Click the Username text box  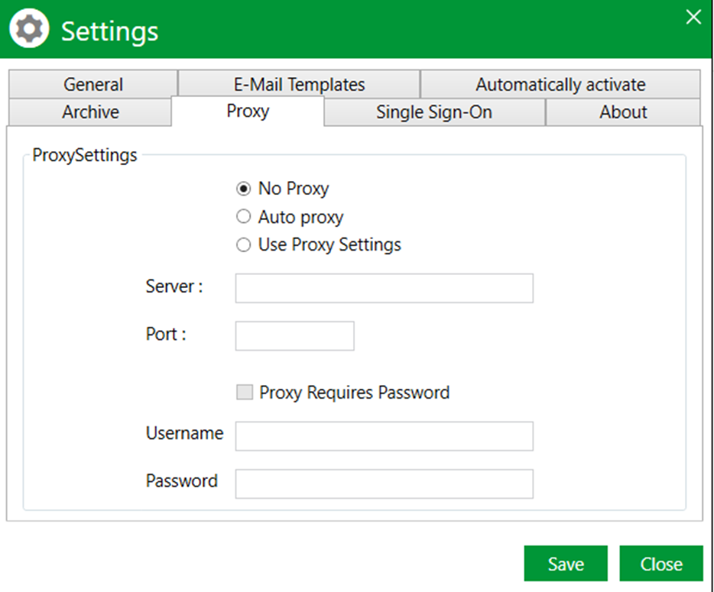385,436
